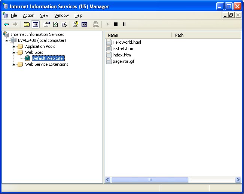This screenshot has height=194, width=244.
Task: Toggle the action pane toolbar icon
Action: point(84,24)
